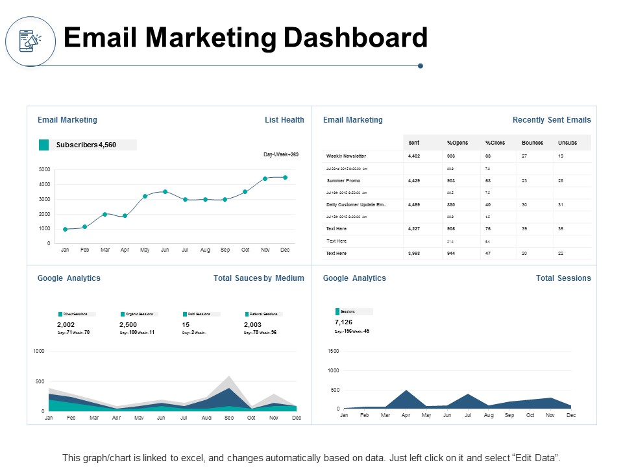Click the Paid Sessions value "15"
The image size is (623, 467).
point(186,325)
